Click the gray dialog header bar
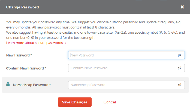This screenshot has width=190, height=111. tap(95, 7)
